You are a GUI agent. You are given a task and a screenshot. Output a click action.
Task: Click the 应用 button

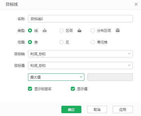pos(123,109)
